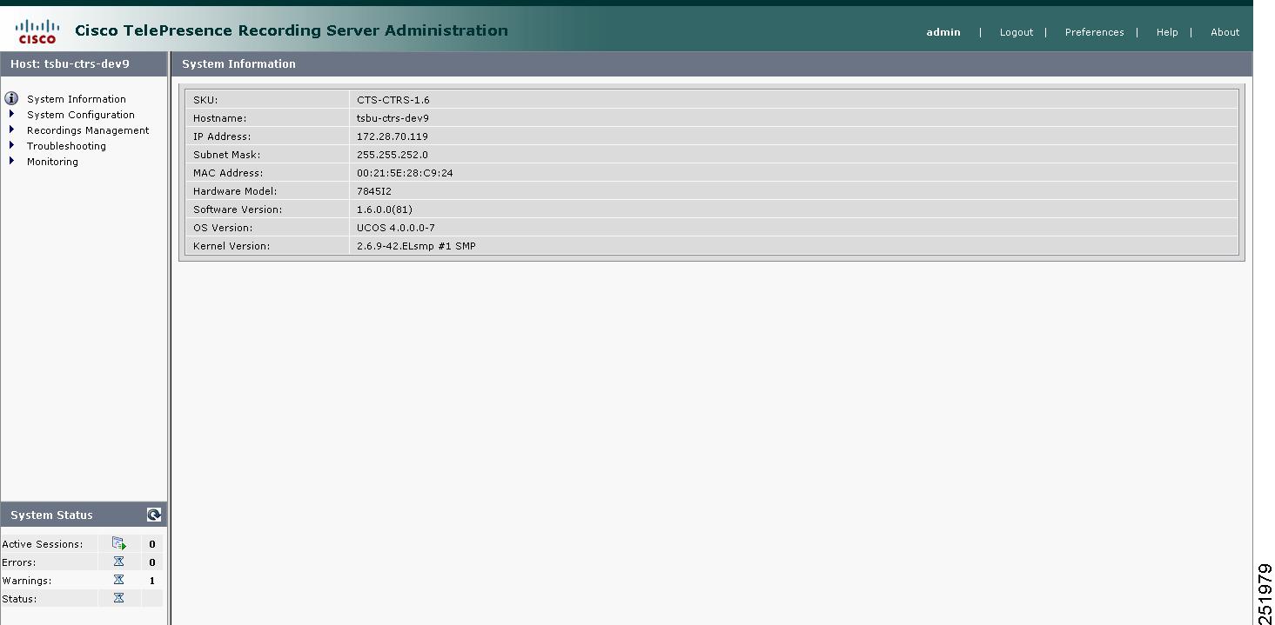Screen dimensions: 1275x625
Task: Select the kernel version "2.6.9-42.ELsmp #1 SMP"
Action: (416, 246)
